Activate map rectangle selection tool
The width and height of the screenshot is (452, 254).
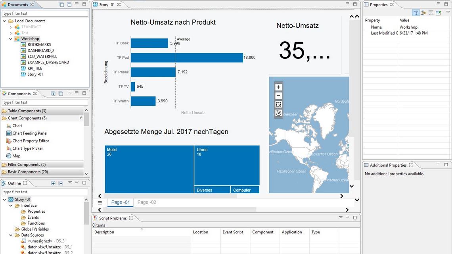pyautogui.click(x=278, y=104)
